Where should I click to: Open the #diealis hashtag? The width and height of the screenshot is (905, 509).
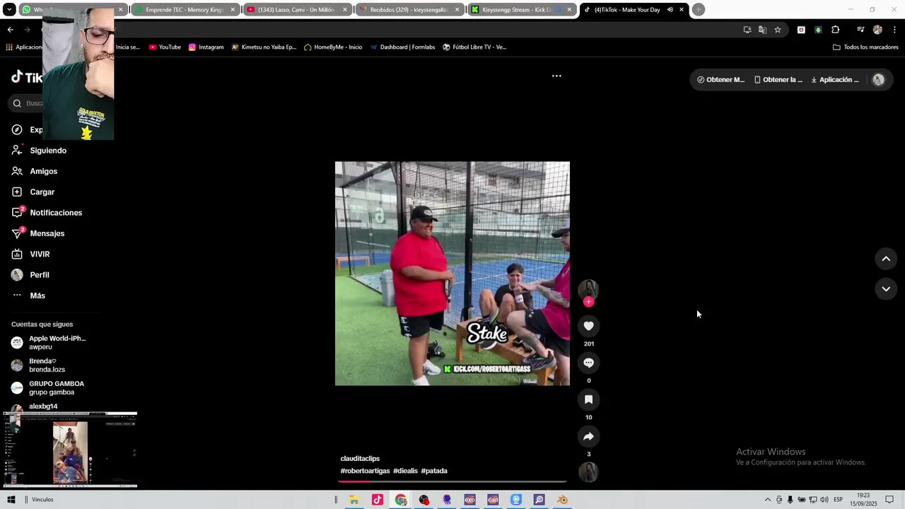pos(405,471)
